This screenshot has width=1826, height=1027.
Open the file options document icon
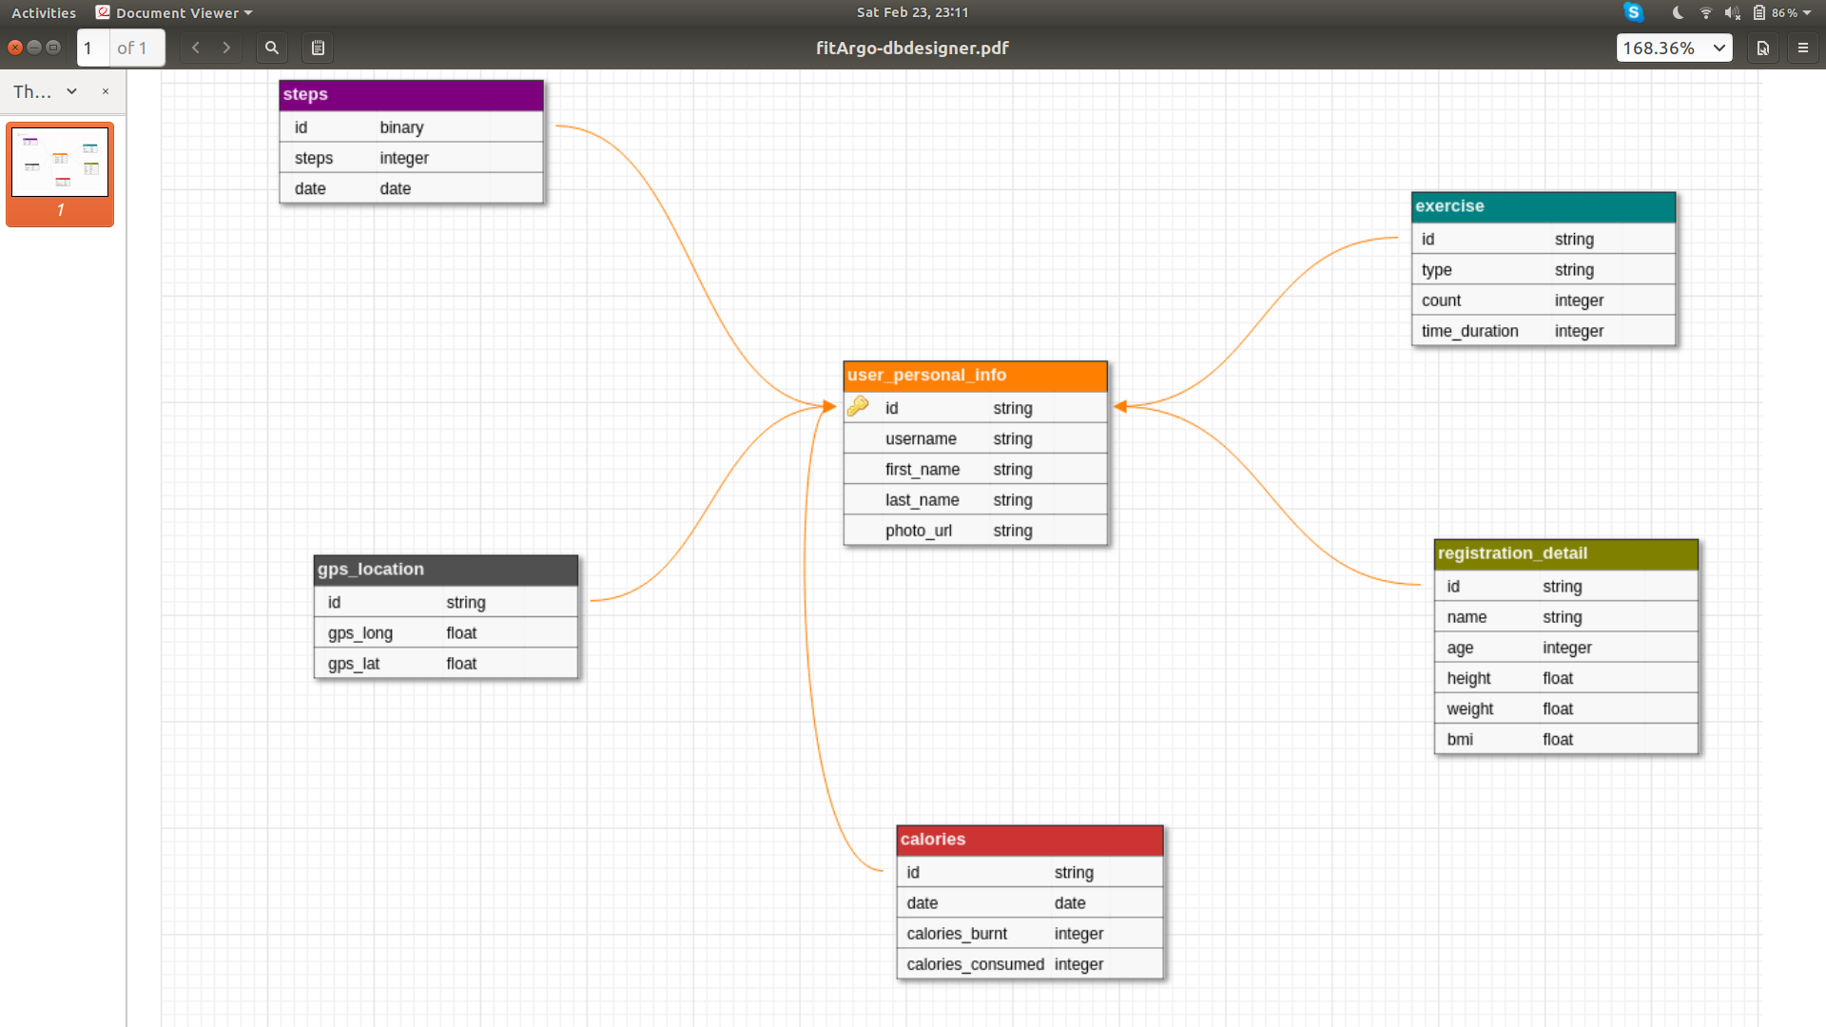coord(1762,48)
